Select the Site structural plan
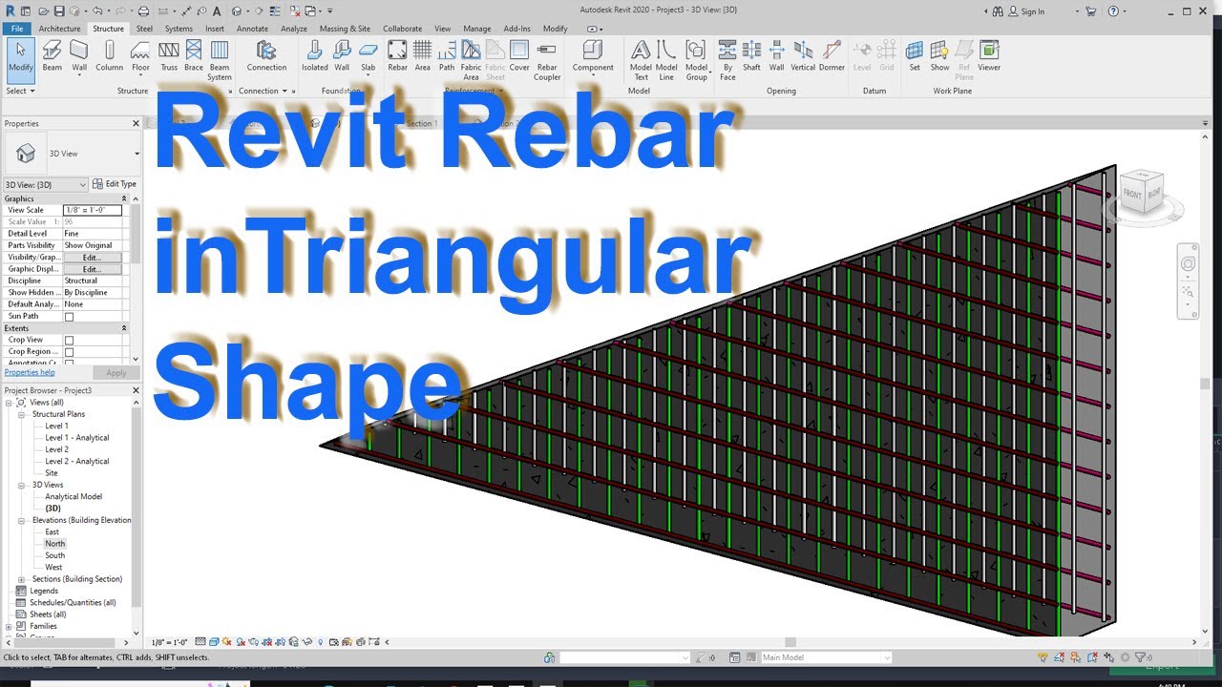The height and width of the screenshot is (687, 1222). pos(52,473)
